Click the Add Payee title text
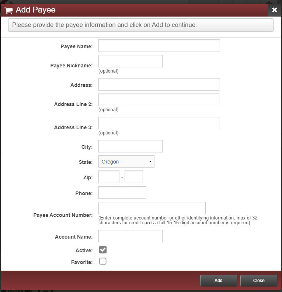The image size is (282, 292). click(x=35, y=10)
